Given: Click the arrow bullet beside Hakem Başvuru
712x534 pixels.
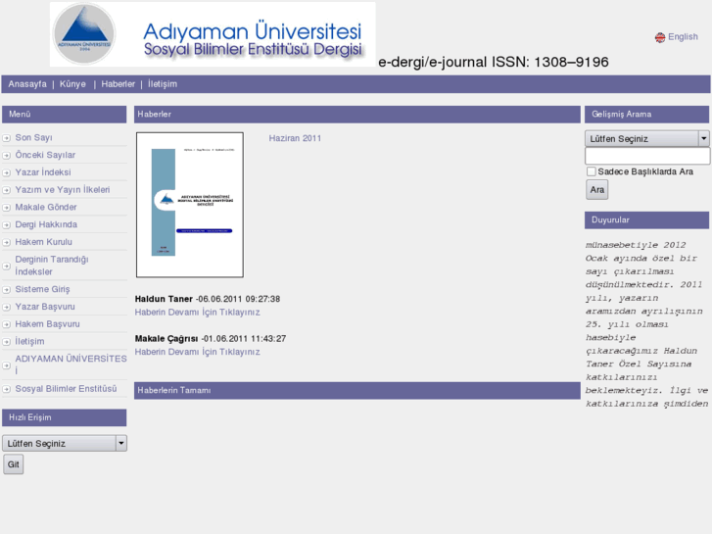Looking at the screenshot, I should pyautogui.click(x=6, y=324).
